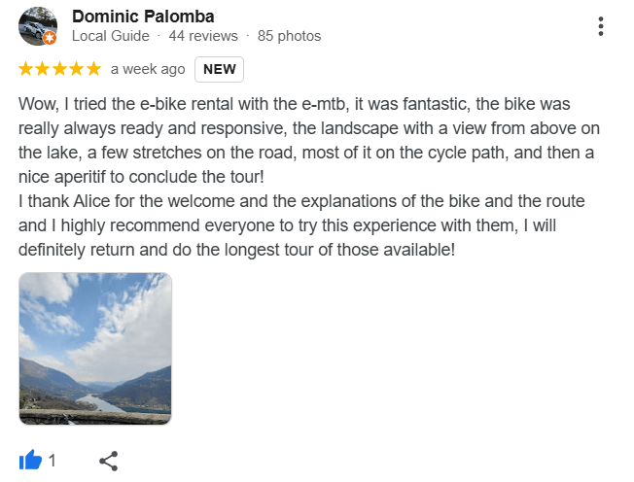Open reviewer name Dominic Palomba
Viewport: 634px width, 482px height.
pyautogui.click(x=143, y=17)
